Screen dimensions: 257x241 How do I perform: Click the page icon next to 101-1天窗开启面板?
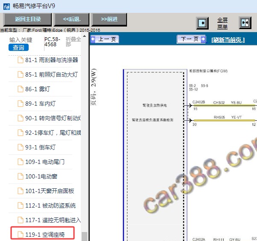point(21,191)
